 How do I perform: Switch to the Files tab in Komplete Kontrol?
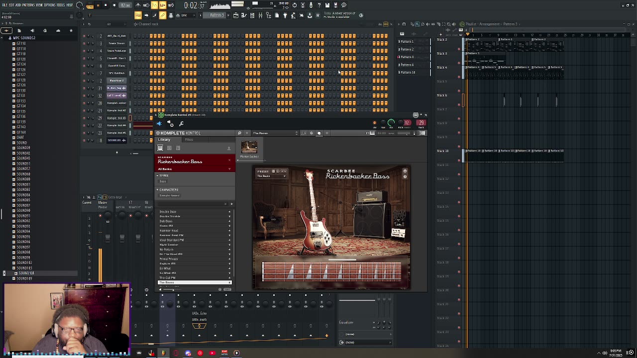point(189,140)
